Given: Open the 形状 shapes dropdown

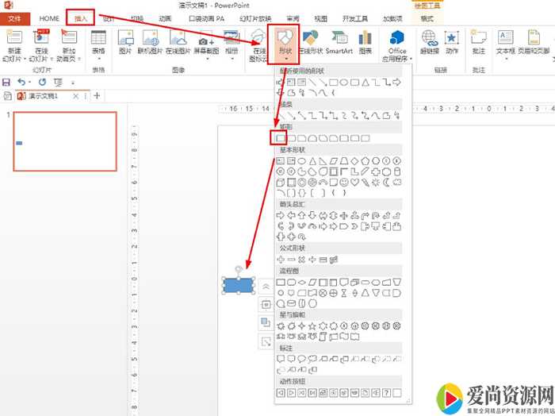Looking at the screenshot, I should [x=284, y=44].
